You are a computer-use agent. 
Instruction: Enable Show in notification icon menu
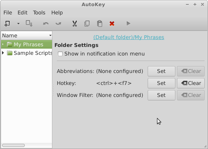[x=60, y=54]
